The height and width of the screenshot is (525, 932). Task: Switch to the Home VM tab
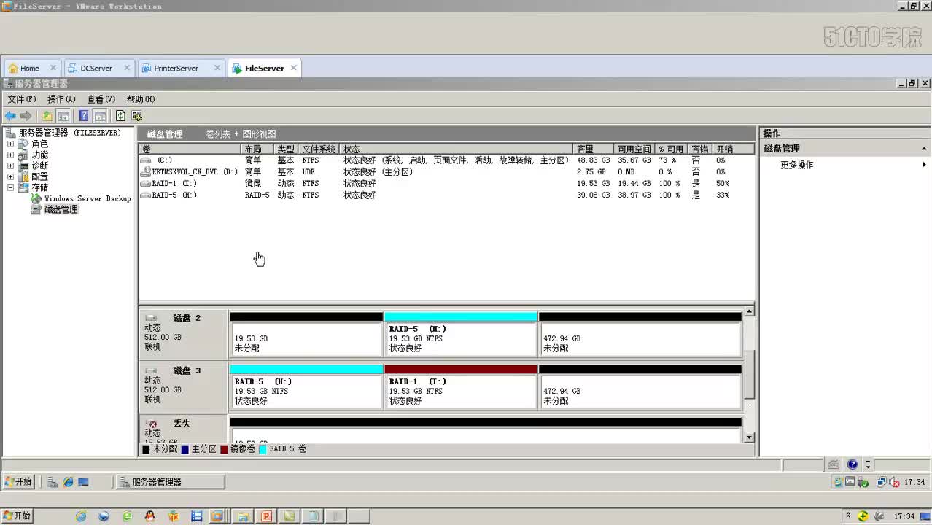click(30, 69)
